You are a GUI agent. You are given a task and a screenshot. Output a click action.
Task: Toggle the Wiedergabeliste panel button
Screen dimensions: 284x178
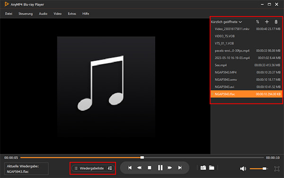tap(89, 169)
